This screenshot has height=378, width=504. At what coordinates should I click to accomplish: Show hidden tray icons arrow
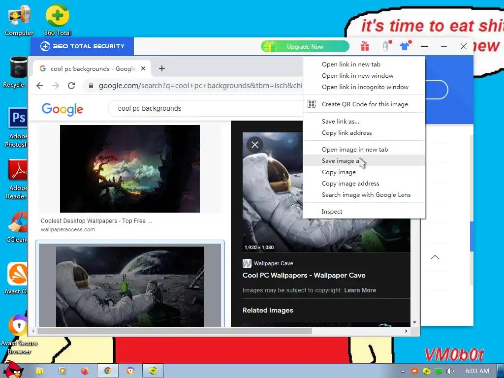403,371
